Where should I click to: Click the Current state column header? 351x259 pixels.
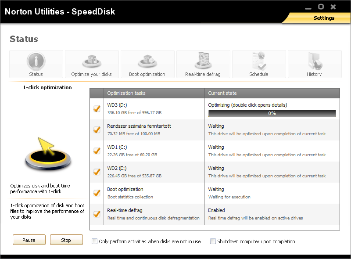click(x=272, y=93)
